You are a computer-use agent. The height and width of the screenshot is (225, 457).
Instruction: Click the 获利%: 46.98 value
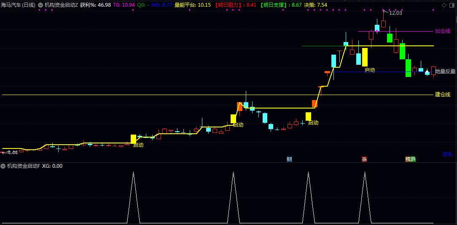tap(95, 5)
